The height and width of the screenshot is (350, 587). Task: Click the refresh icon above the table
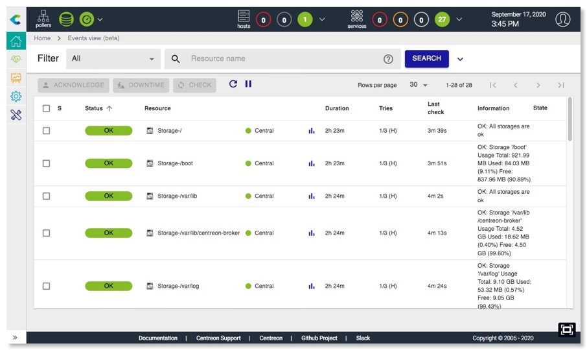[233, 84]
